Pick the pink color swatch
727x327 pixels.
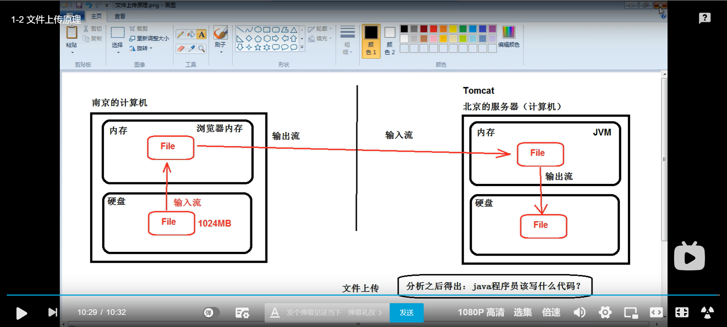pos(434,39)
